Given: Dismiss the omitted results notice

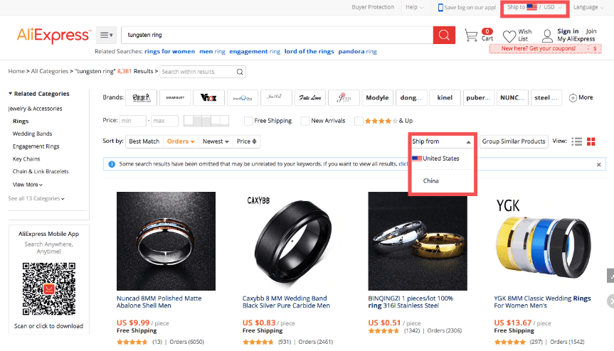Looking at the screenshot, I should (600, 164).
